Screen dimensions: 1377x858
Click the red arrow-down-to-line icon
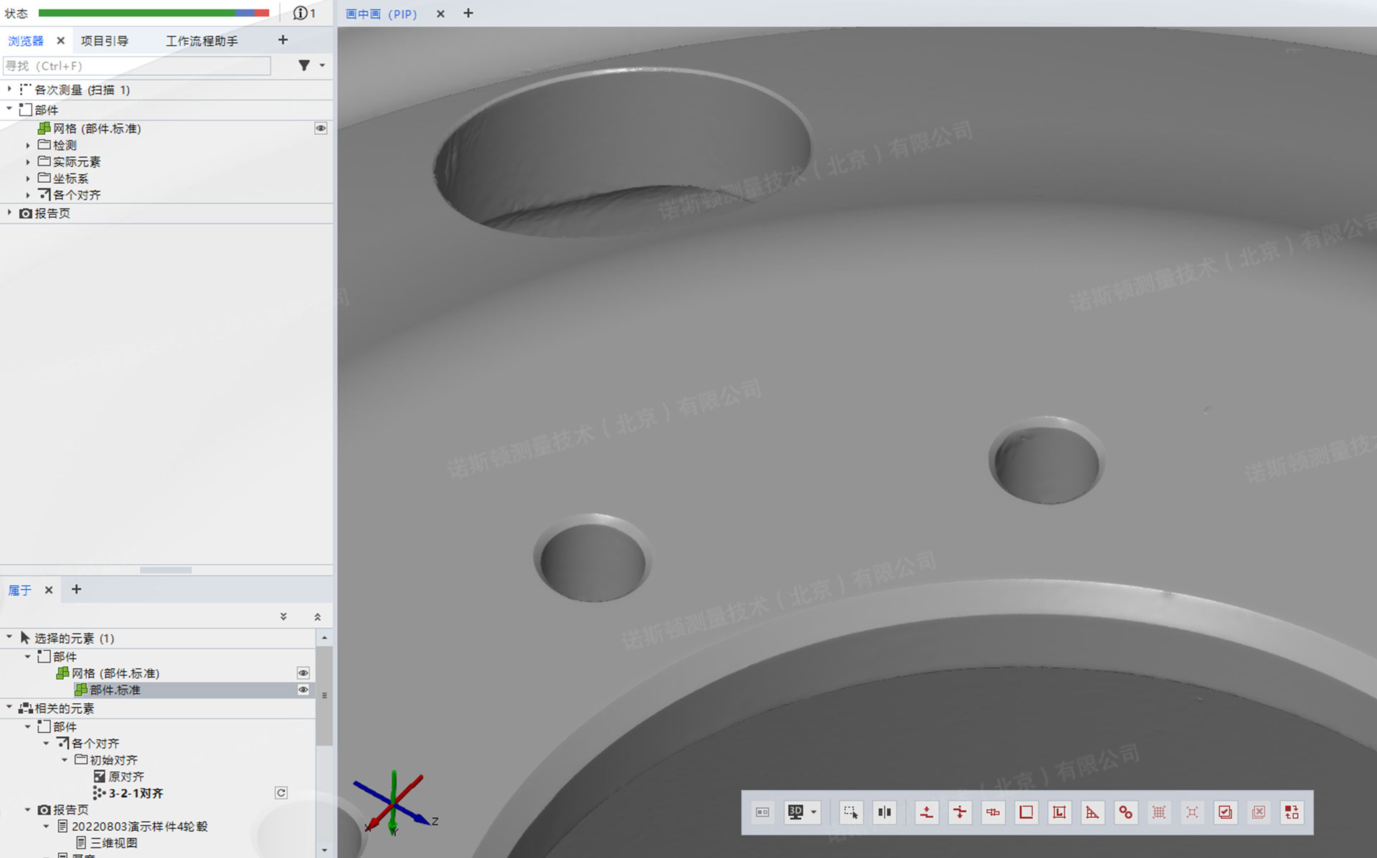[927, 812]
